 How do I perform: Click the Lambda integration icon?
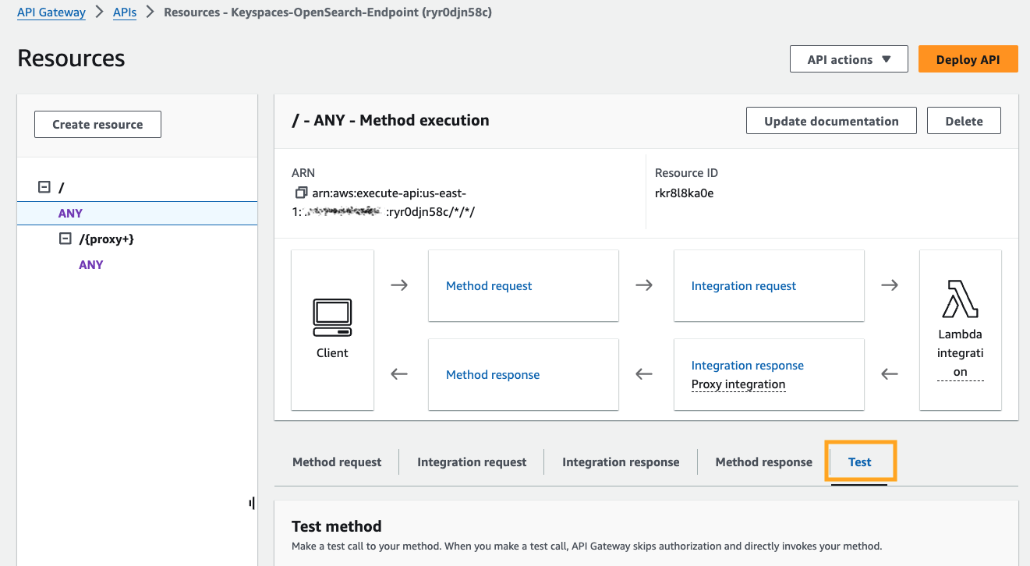[960, 299]
